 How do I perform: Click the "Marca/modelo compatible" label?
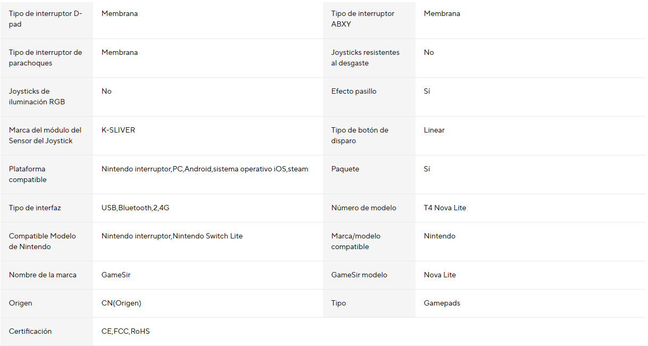click(356, 241)
